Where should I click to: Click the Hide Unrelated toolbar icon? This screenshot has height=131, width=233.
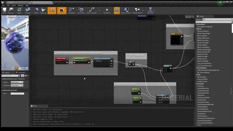[91, 11]
